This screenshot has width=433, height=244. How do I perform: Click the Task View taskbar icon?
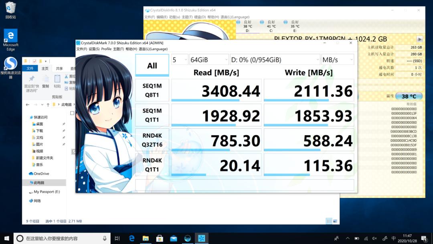[117, 238]
